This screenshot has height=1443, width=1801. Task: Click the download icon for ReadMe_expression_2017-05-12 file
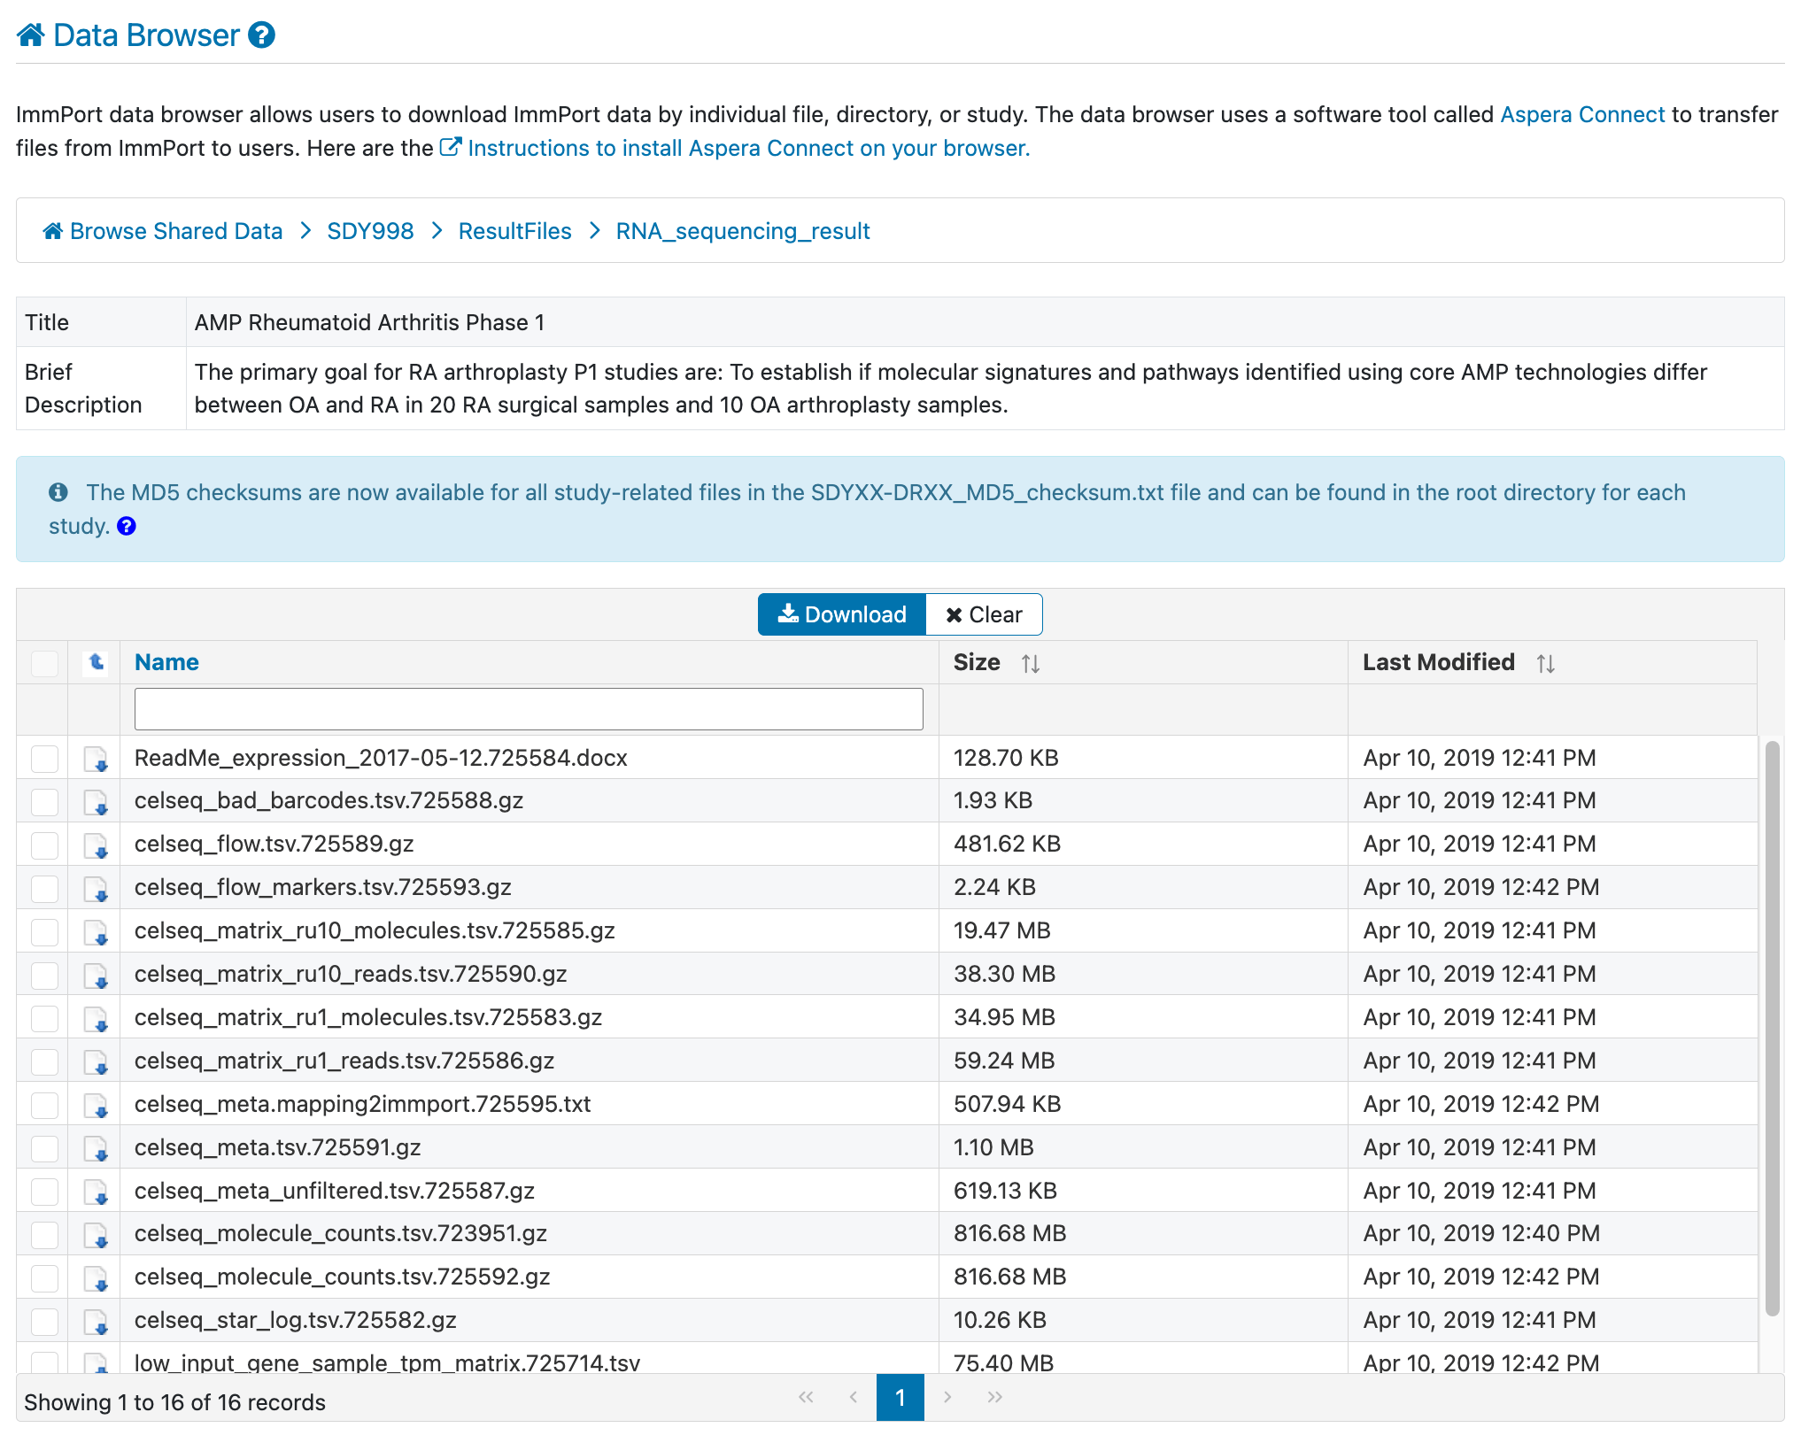(97, 759)
